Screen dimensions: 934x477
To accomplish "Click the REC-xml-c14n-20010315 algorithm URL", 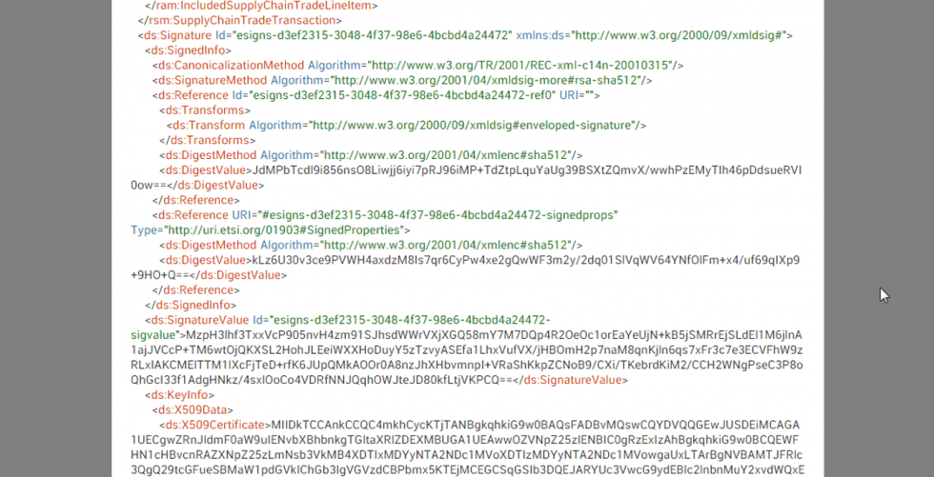I will point(522,66).
